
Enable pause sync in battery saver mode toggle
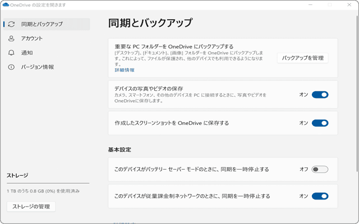pos(320,169)
